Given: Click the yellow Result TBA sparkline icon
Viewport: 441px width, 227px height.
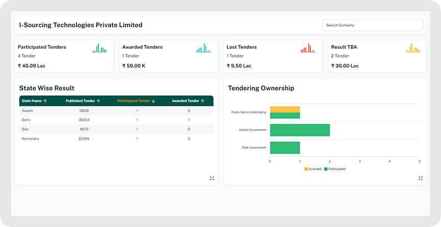Looking at the screenshot, I should click(413, 49).
